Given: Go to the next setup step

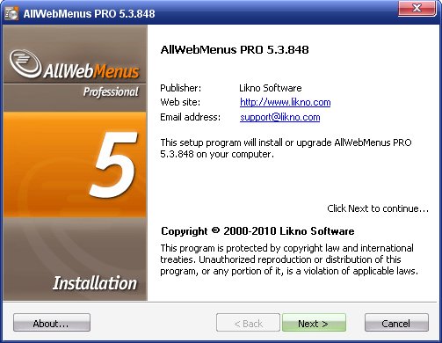Looking at the screenshot, I should pos(314,323).
